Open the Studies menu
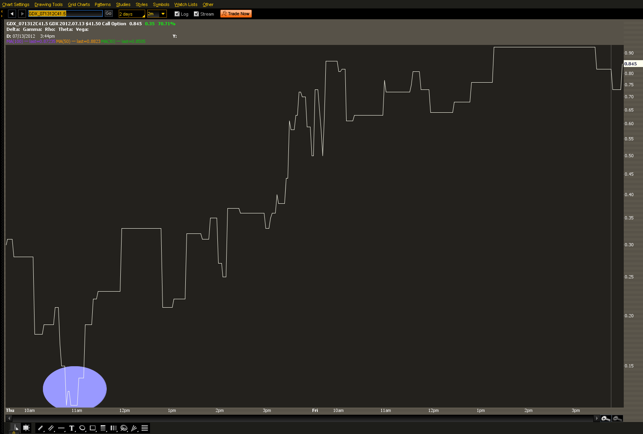This screenshot has width=643, height=434. [123, 4]
